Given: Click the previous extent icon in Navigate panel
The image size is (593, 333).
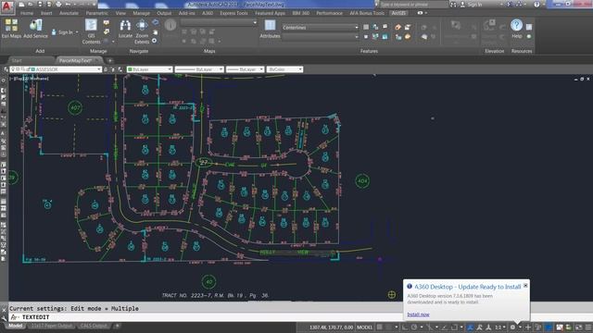Looking at the screenshot, I should 155,22.
